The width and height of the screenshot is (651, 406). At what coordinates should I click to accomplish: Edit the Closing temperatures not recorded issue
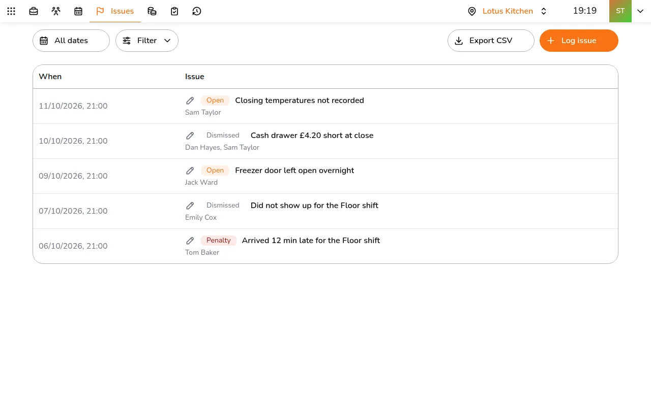pyautogui.click(x=190, y=100)
